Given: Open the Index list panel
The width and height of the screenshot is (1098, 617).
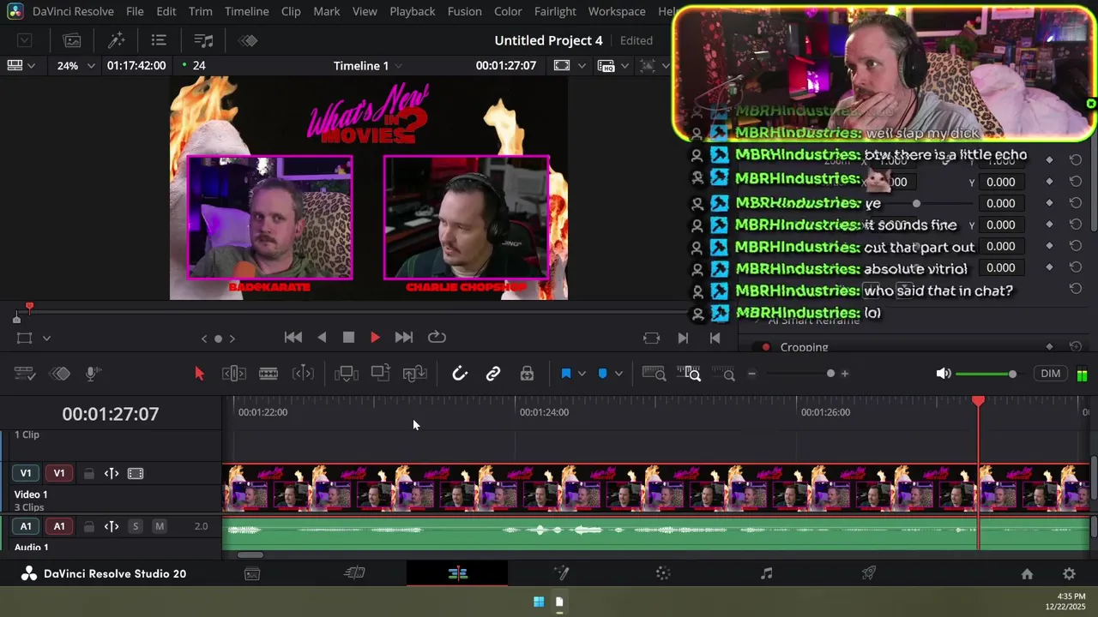Looking at the screenshot, I should 159,40.
